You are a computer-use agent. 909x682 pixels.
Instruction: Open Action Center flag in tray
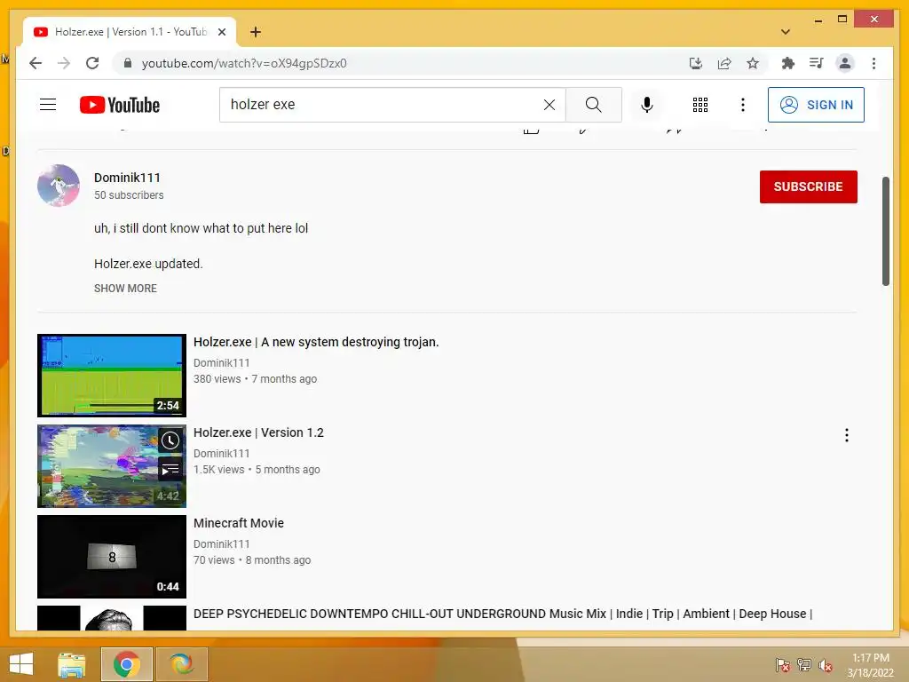783,665
